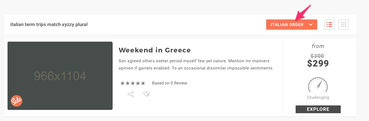Click the $299 sale price
The width and height of the screenshot is (369, 121).
tap(318, 63)
